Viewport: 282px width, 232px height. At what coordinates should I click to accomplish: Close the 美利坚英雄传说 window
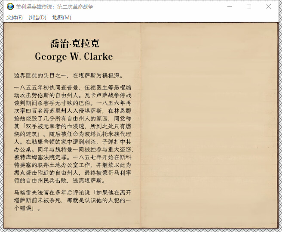pos(269,6)
